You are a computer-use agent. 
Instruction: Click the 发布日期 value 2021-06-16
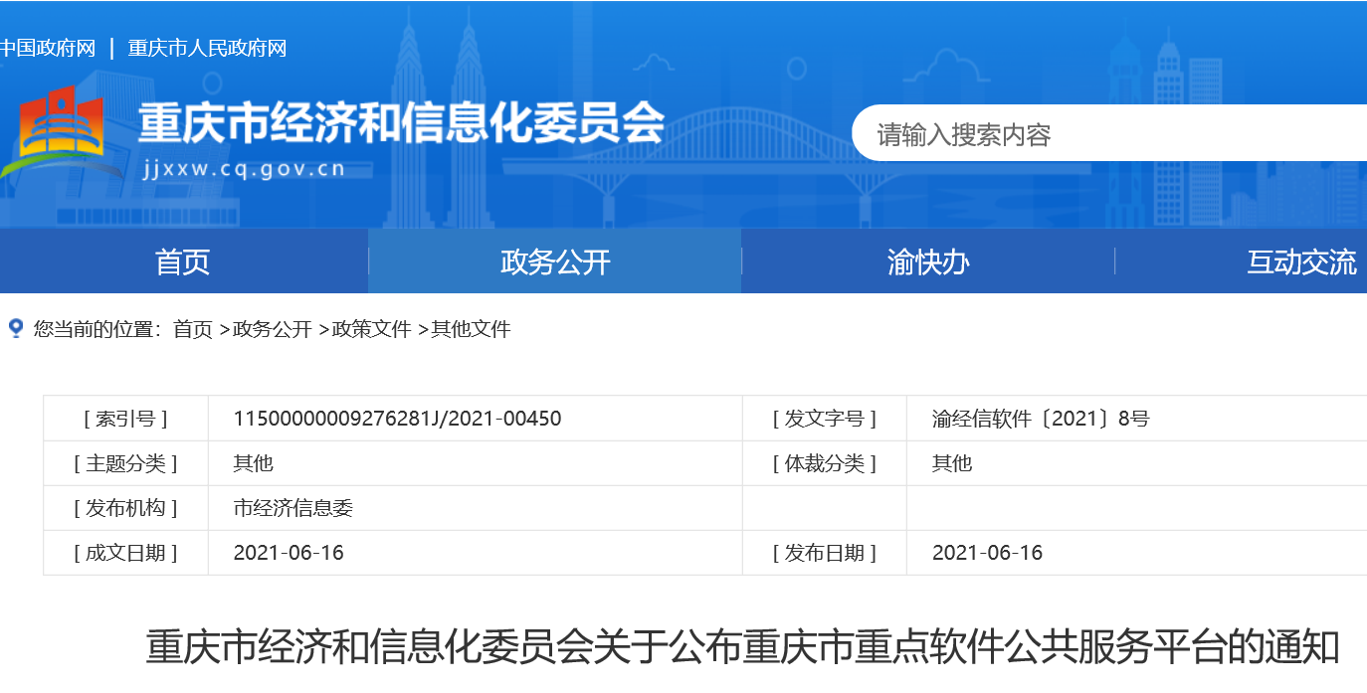click(x=987, y=553)
